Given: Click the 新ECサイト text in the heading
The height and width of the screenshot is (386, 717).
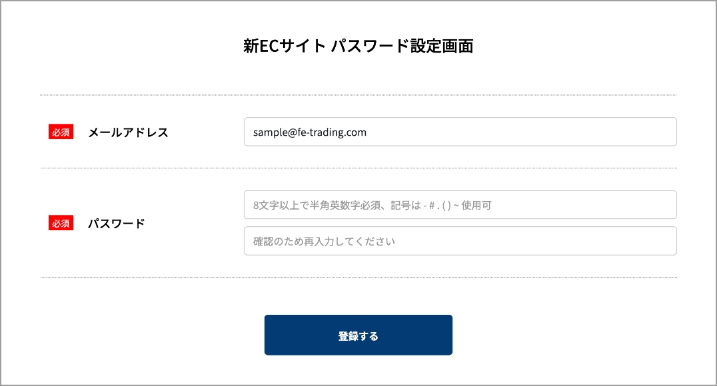Looking at the screenshot, I should [x=285, y=46].
